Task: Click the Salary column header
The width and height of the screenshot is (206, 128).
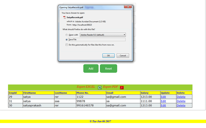Action: [x=150, y=93]
